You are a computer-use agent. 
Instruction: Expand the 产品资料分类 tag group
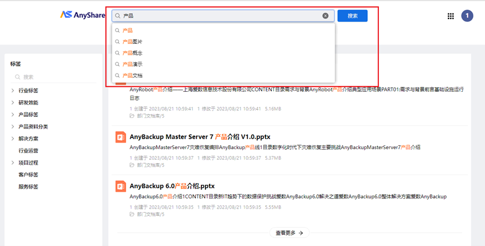point(13,126)
